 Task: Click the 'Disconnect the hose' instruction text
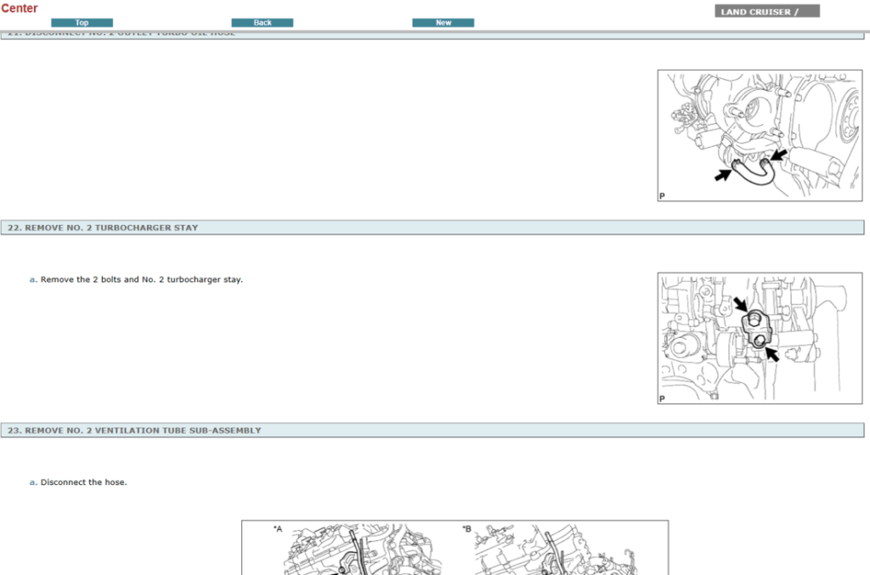point(83,482)
